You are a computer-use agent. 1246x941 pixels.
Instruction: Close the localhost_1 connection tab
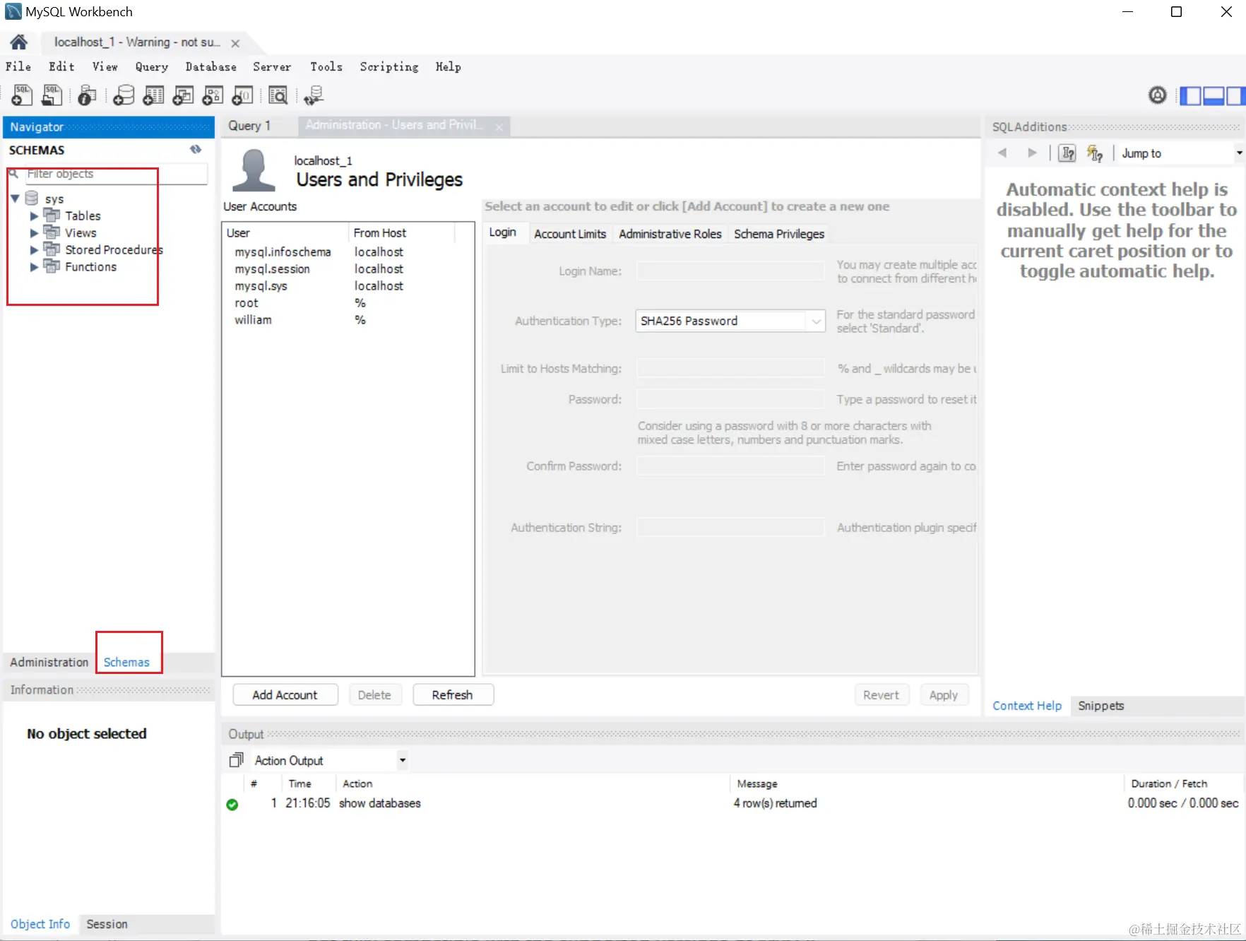pos(235,44)
